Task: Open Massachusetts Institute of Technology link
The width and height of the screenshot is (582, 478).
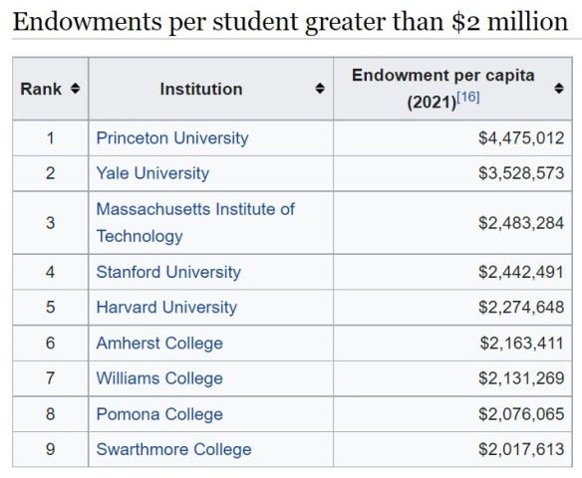Action: pyautogui.click(x=195, y=222)
